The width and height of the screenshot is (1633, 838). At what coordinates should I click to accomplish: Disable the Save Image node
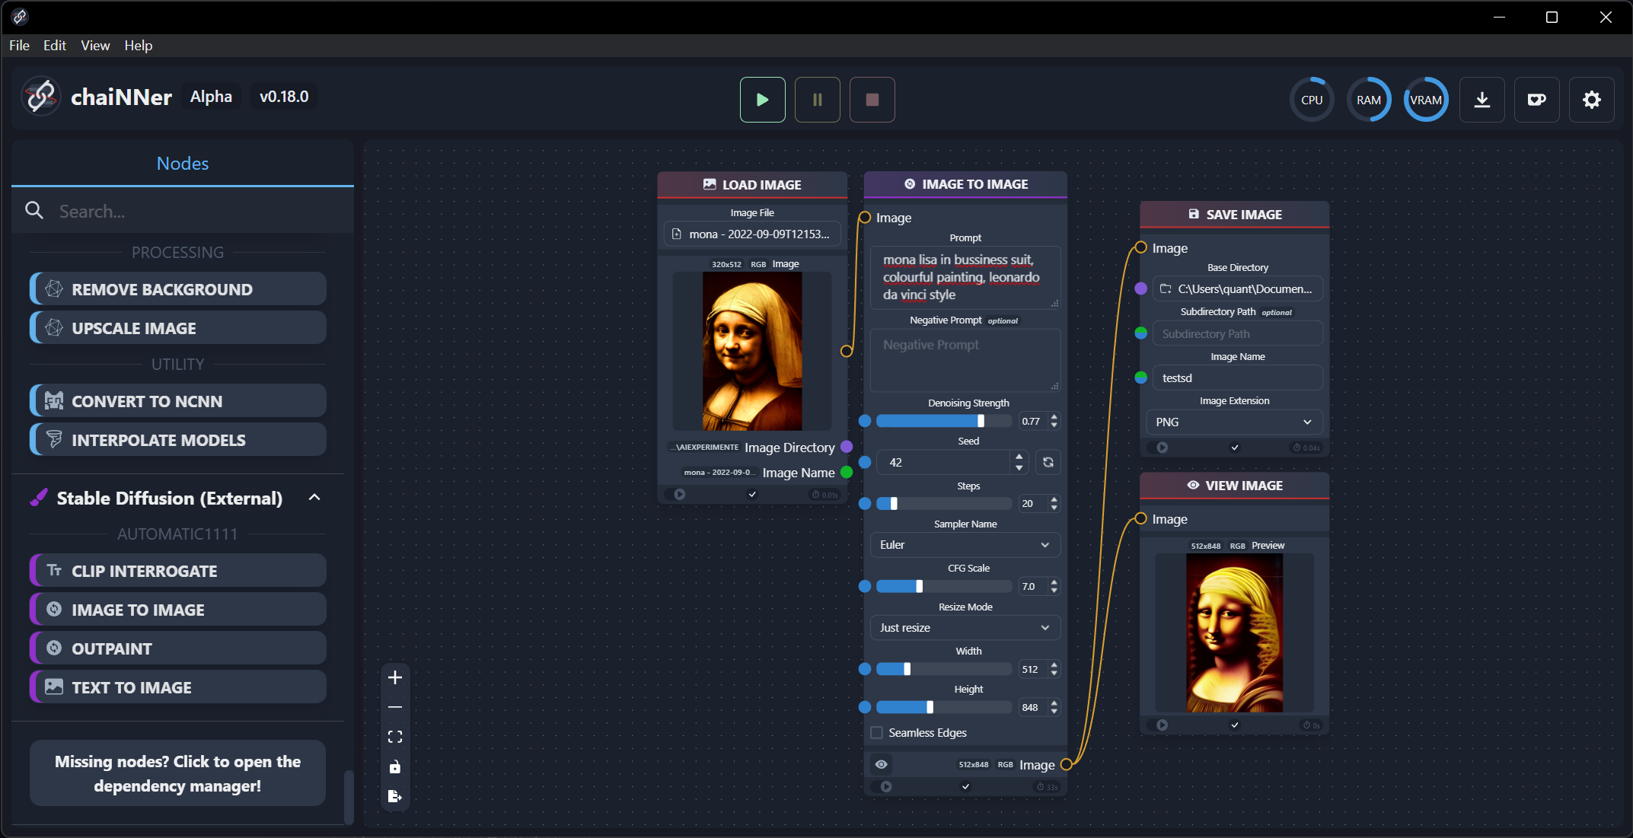pos(1162,448)
